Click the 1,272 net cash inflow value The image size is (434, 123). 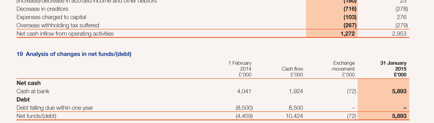click(x=348, y=33)
